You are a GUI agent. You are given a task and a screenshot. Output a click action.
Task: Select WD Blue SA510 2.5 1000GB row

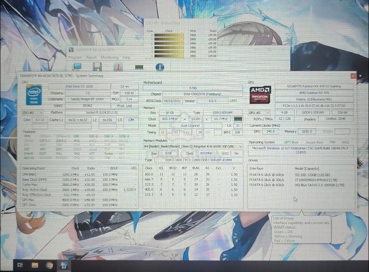click(x=301, y=185)
